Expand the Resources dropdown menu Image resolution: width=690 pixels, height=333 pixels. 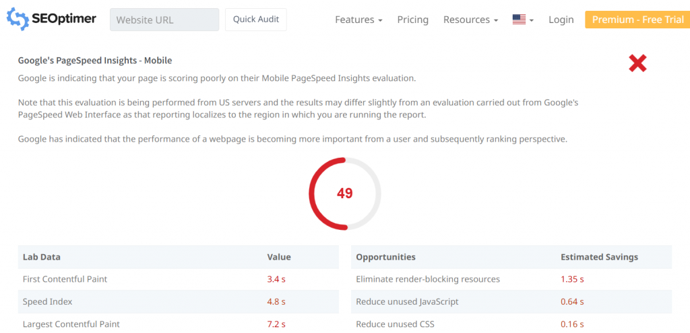point(470,20)
